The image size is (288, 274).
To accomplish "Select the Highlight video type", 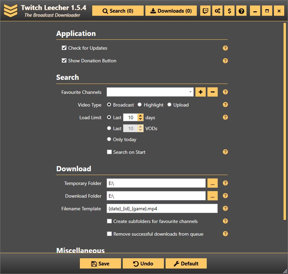I will coord(140,105).
